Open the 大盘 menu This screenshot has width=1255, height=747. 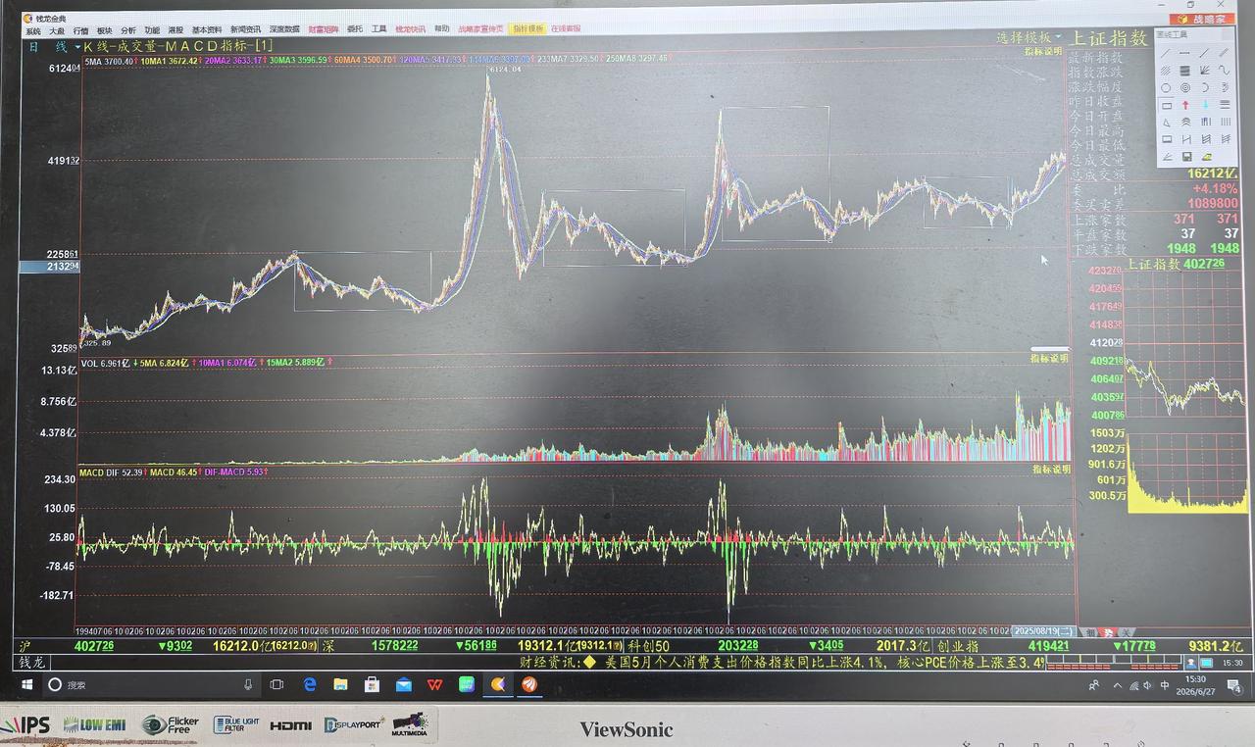click(x=57, y=29)
